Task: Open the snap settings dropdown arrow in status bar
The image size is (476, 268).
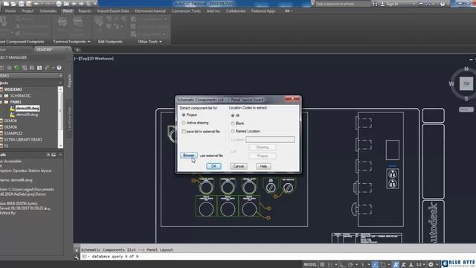Action: pos(336,264)
